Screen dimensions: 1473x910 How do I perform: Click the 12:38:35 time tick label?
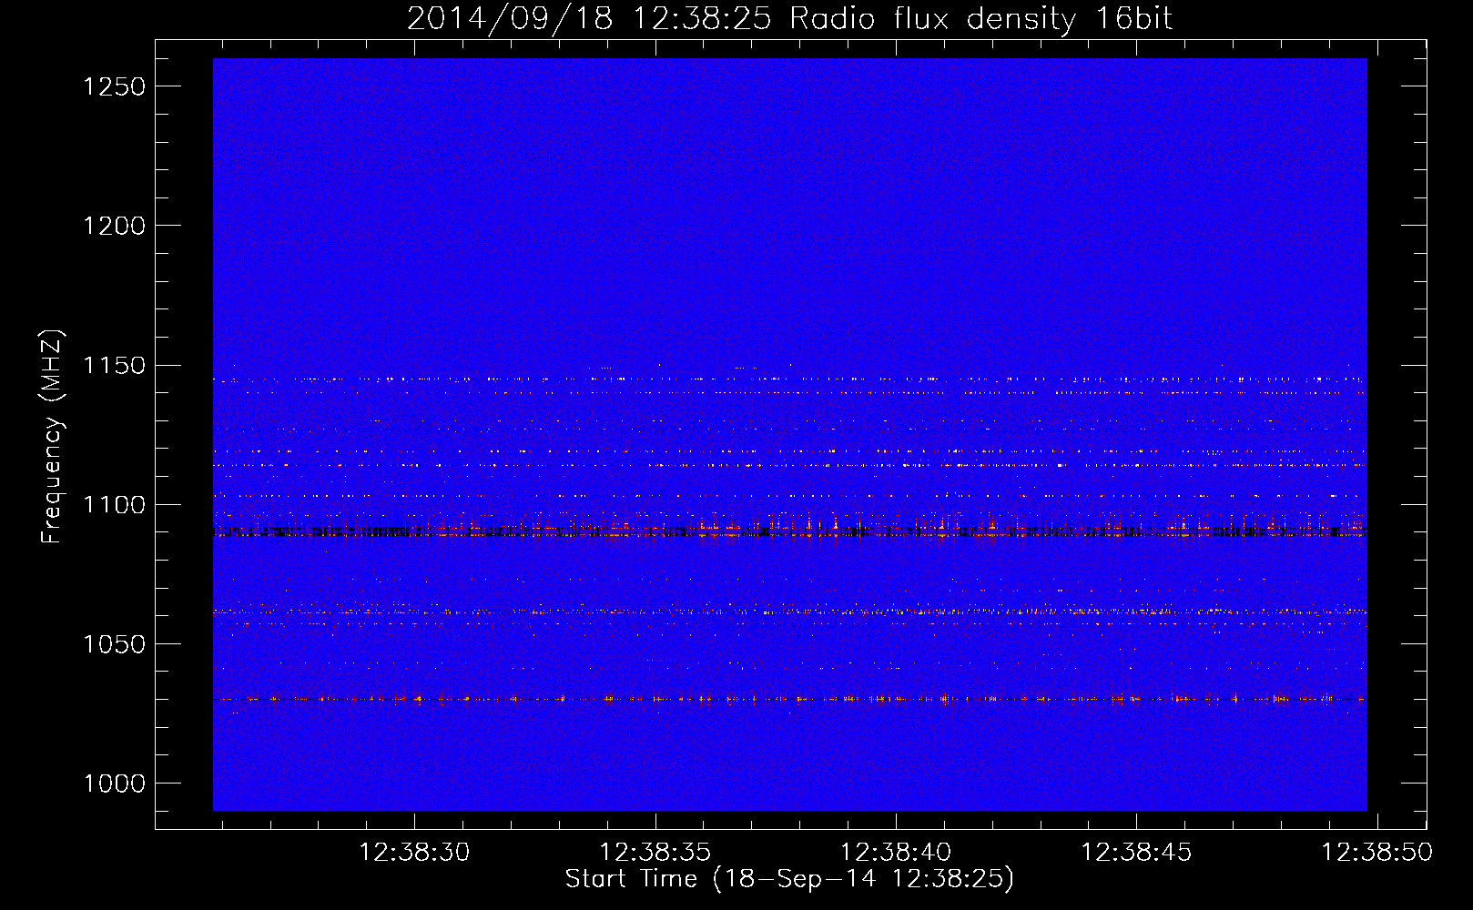(655, 853)
